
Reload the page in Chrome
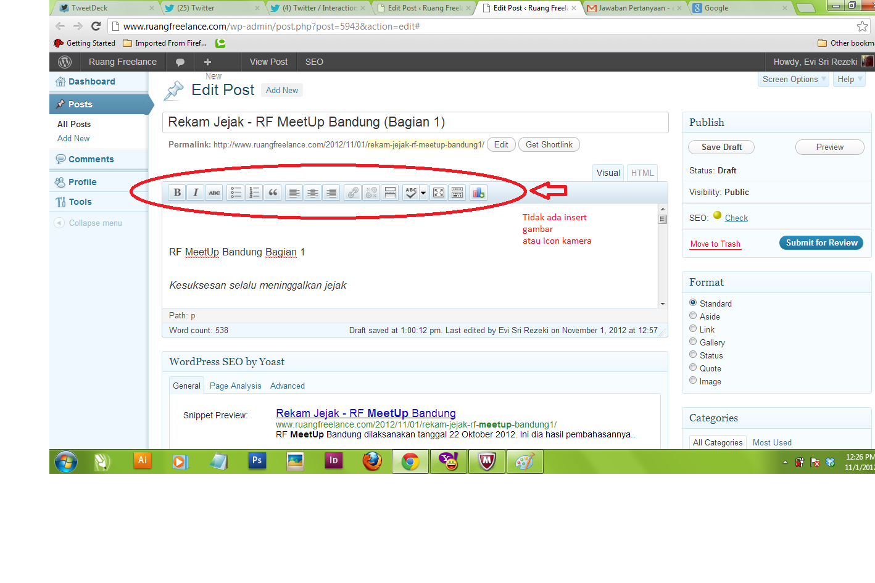coord(96,26)
